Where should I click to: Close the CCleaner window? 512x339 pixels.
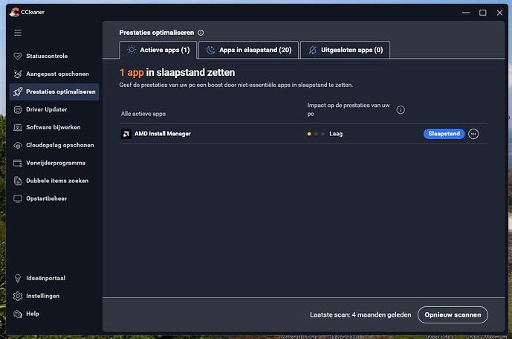pyautogui.click(x=499, y=13)
